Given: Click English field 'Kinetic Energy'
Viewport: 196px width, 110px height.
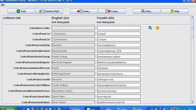Looking at the screenshot, I should pos(73,57).
